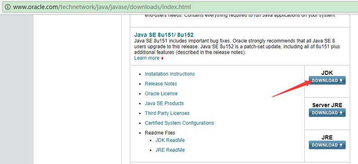Open Third Party Licenses link
The height and width of the screenshot is (164, 358).
(167, 113)
